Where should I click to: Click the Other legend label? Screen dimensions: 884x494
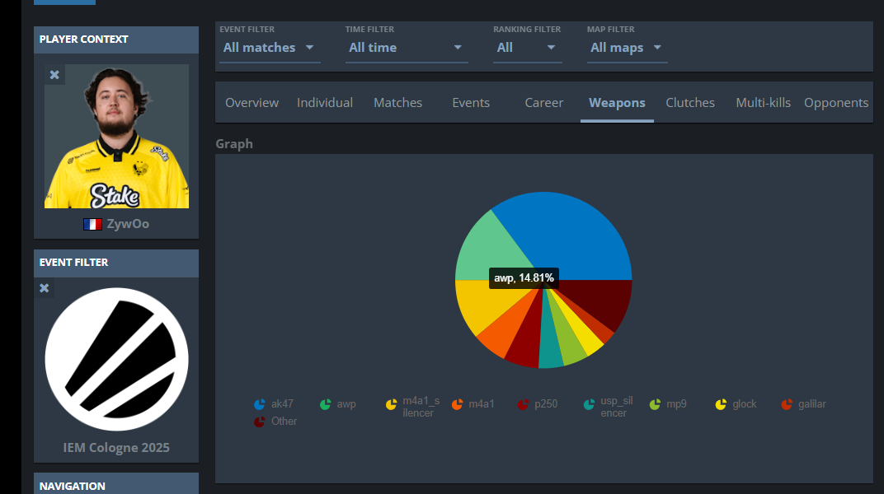[284, 422]
